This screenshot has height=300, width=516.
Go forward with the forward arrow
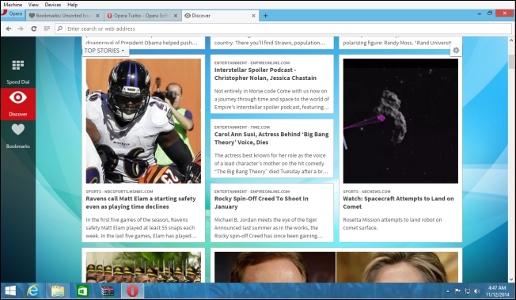click(21, 28)
